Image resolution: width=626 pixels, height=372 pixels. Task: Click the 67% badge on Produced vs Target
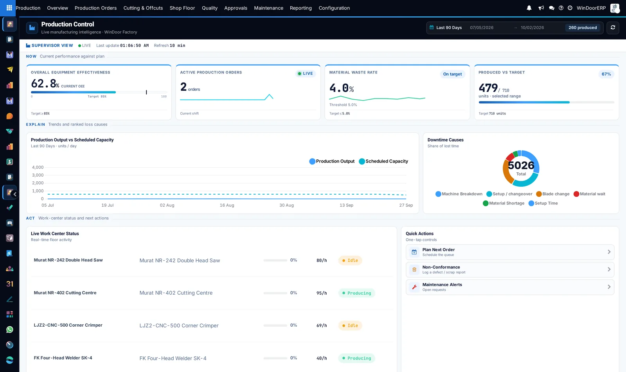tap(606, 74)
